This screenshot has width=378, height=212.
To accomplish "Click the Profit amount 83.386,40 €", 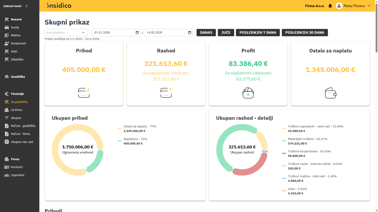I will [248, 64].
